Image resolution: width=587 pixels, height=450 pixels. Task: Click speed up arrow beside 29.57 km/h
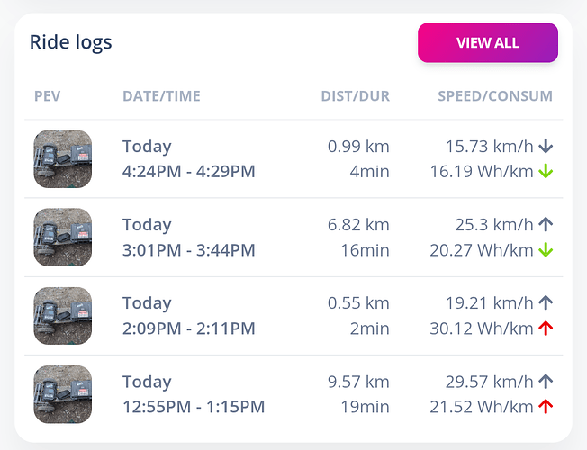point(546,382)
